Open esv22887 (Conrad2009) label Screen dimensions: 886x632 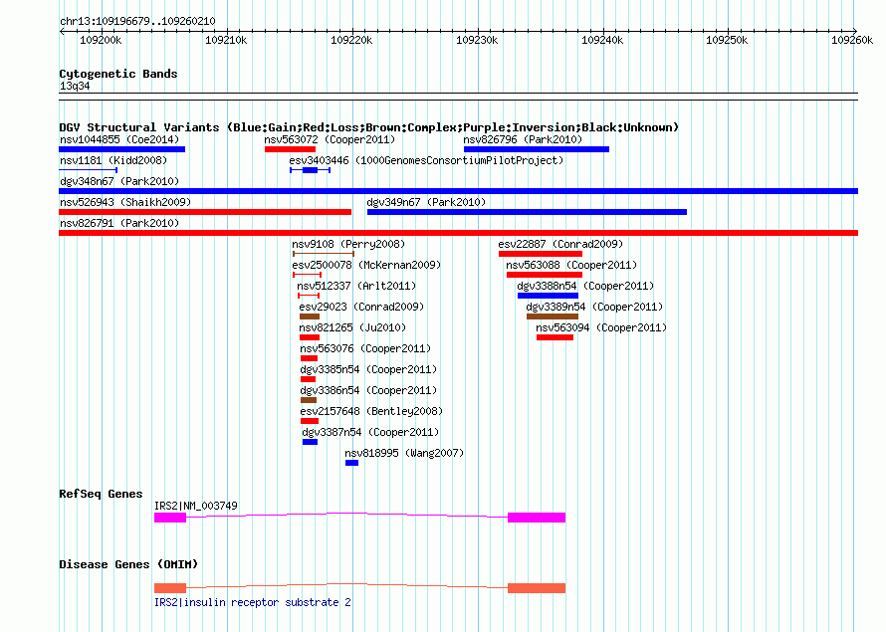(x=560, y=244)
